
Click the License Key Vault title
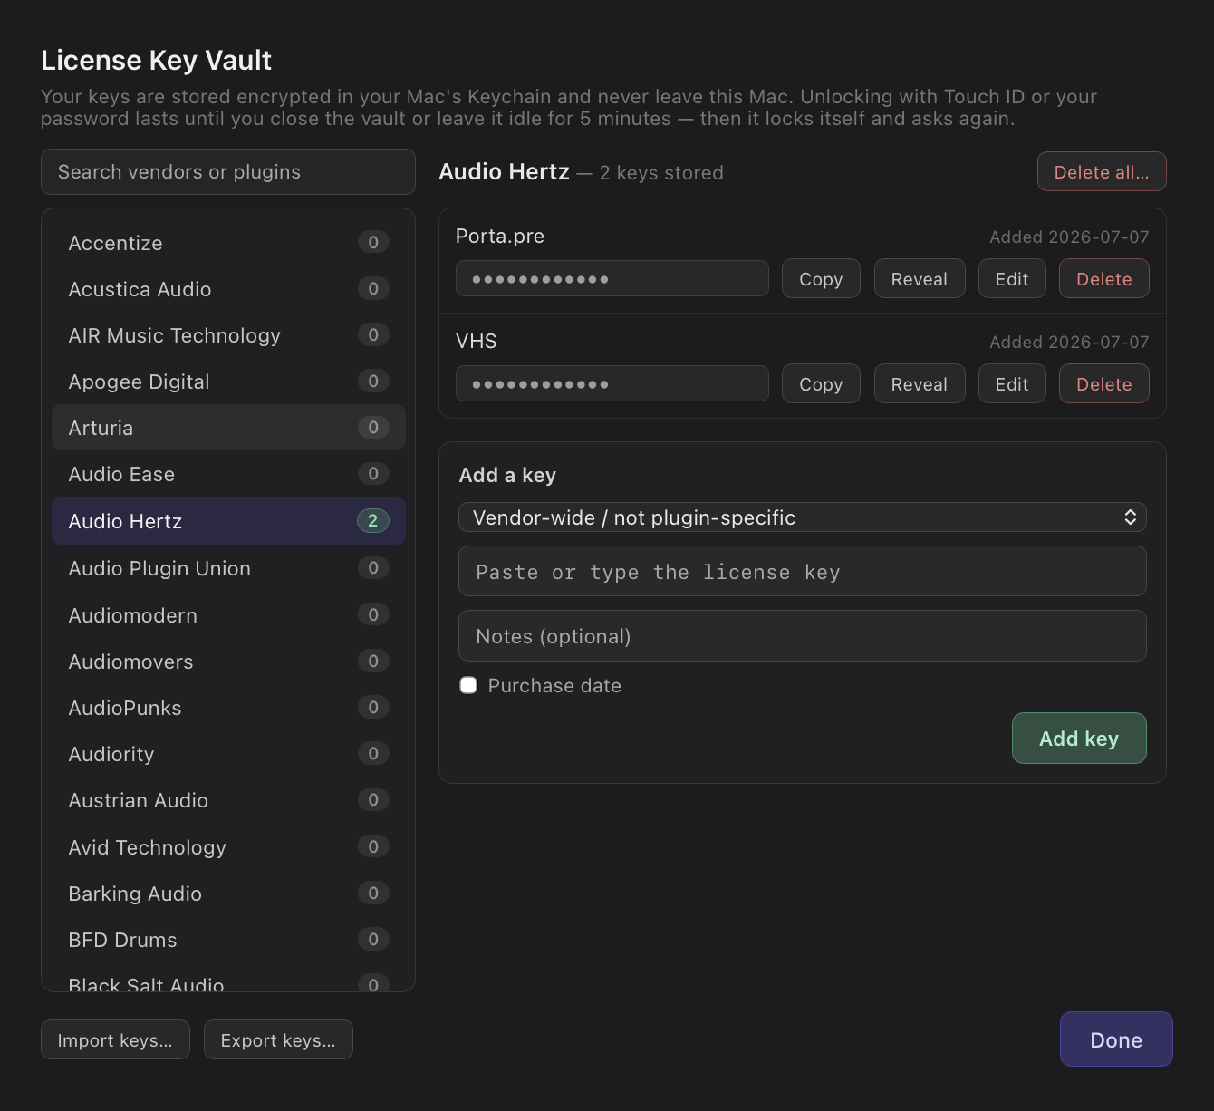click(x=156, y=60)
